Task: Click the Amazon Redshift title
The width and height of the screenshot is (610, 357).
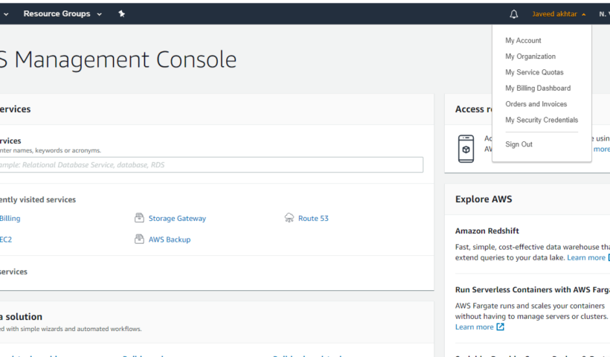Action: (x=487, y=231)
